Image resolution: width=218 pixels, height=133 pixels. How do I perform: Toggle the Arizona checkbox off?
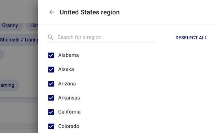[x=51, y=84]
